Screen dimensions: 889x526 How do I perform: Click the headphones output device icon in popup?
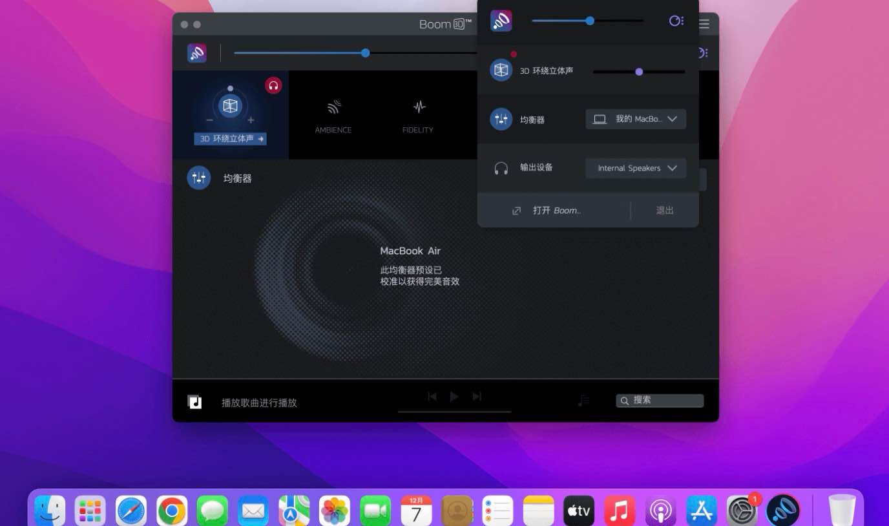pos(501,168)
